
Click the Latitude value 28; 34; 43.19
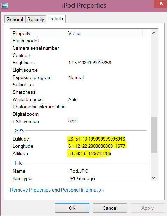pos(97,139)
